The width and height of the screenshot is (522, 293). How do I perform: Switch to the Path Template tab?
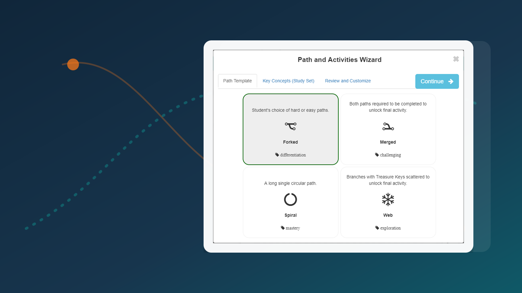tap(238, 81)
